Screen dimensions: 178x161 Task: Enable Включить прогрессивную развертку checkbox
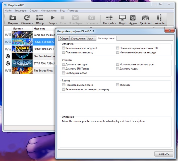tap(64, 89)
